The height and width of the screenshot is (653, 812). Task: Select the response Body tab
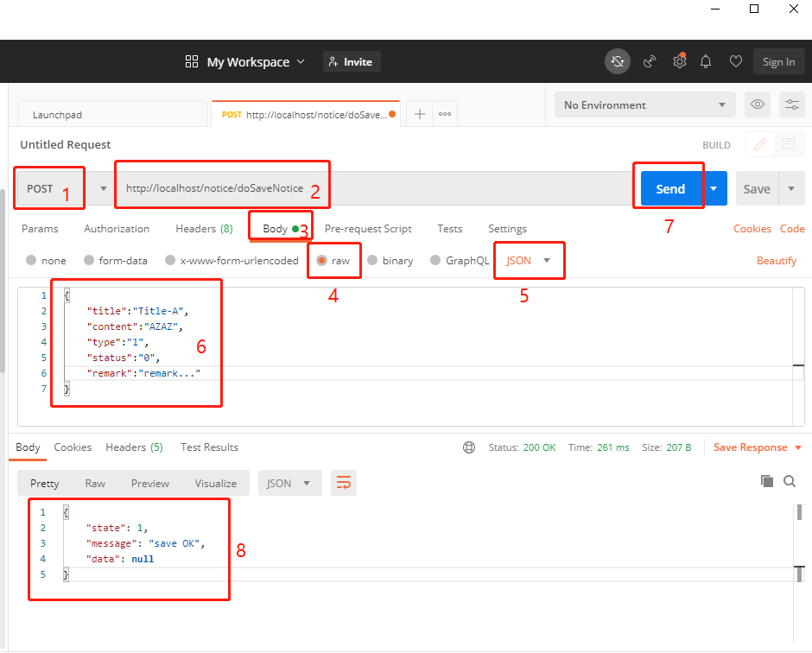tap(28, 447)
